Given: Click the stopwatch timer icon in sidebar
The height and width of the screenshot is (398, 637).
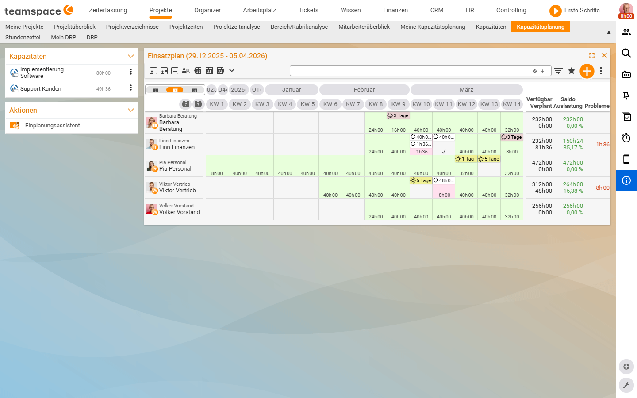Looking at the screenshot, I should pos(626,138).
